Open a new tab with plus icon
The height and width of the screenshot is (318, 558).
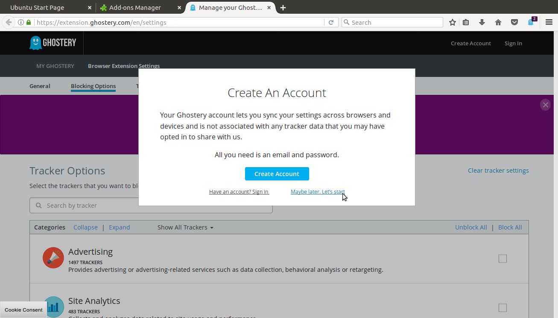pos(283,8)
